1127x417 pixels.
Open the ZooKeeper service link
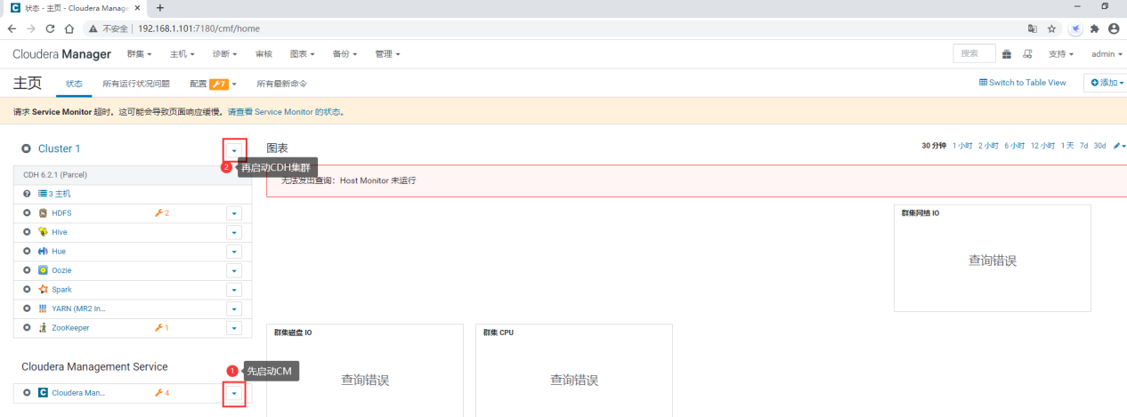tap(70, 328)
